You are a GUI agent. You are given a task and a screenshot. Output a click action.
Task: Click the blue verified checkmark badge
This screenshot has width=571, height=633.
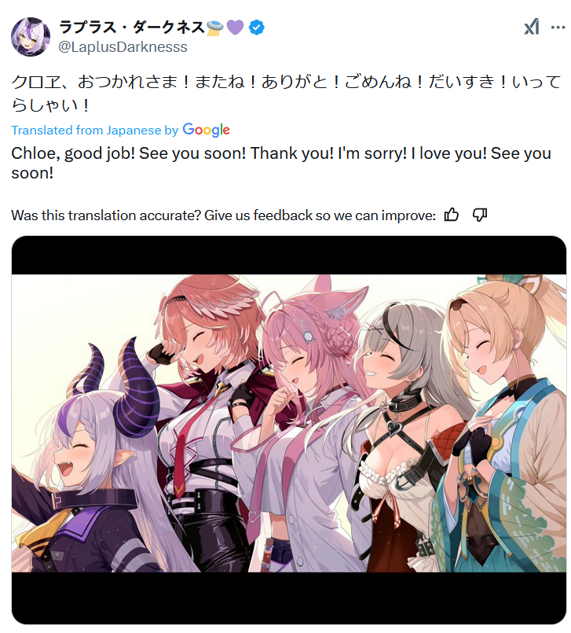257,28
